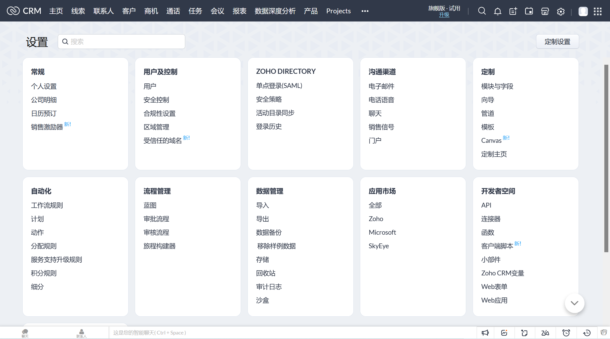Image resolution: width=610 pixels, height=339 pixels.
Task: Open the 商机 module tab
Action: pos(151,11)
